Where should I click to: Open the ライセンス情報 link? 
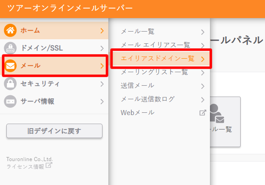point(25,166)
